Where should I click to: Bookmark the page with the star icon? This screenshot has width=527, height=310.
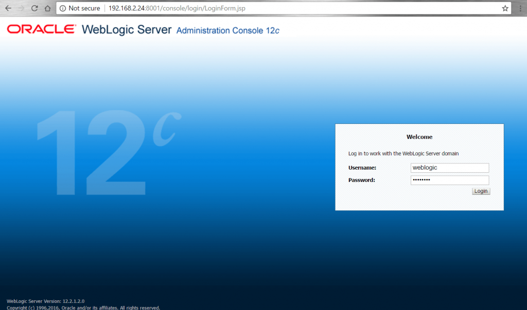coord(505,8)
